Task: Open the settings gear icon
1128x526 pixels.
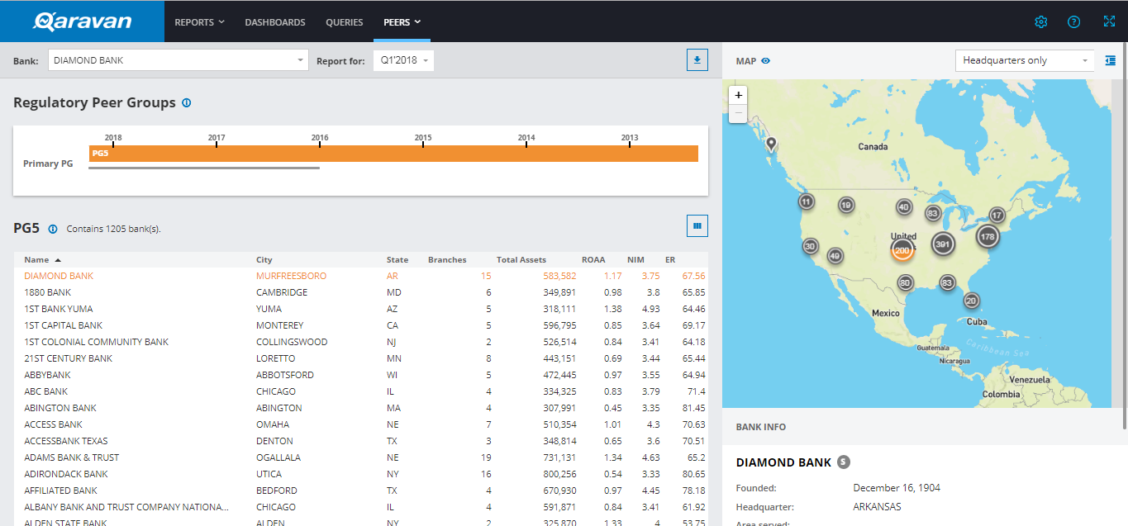Action: [x=1040, y=22]
